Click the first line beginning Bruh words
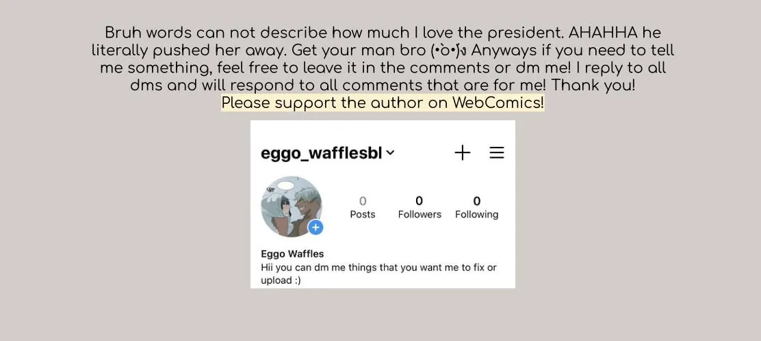Viewport: 761px width, 341px height. 383,33
